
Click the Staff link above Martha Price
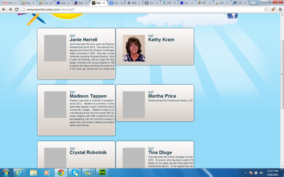coord(151,92)
